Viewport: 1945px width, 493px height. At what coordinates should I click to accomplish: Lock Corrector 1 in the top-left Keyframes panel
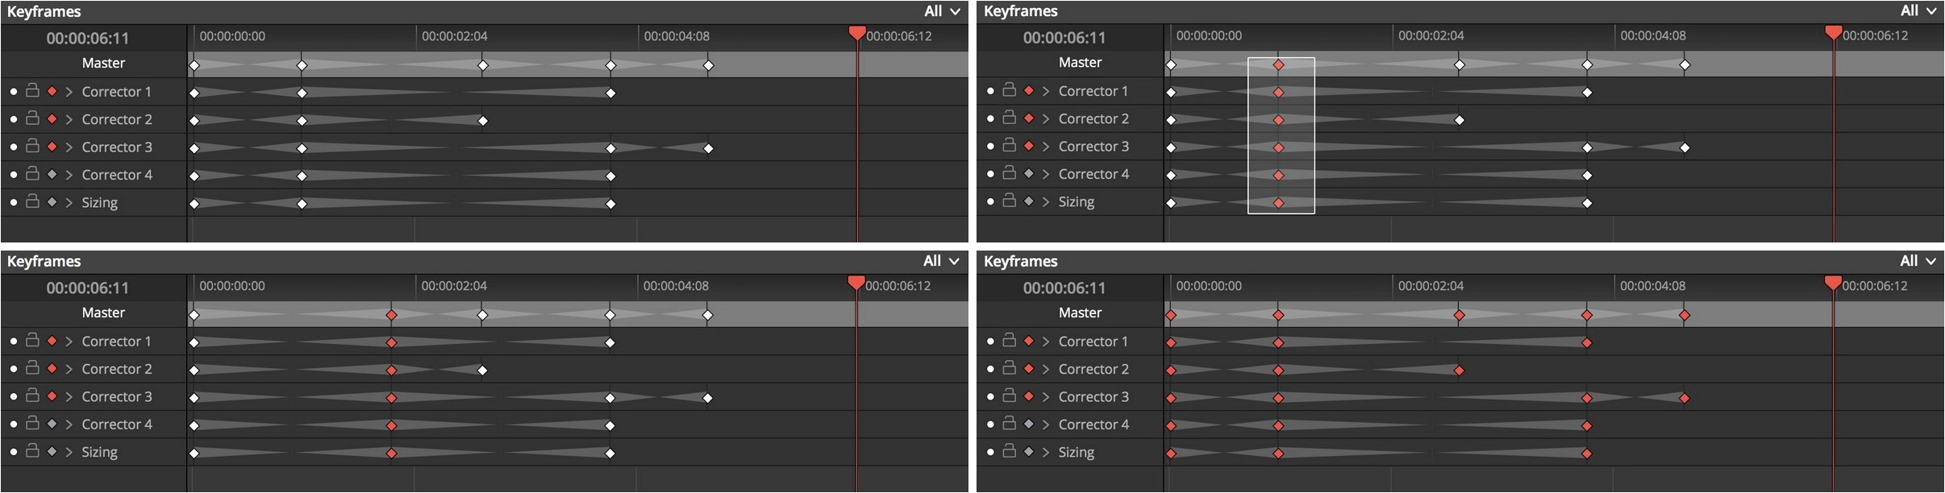pos(32,91)
